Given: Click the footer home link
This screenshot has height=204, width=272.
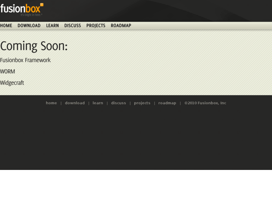Looking at the screenshot, I should pyautogui.click(x=51, y=103).
